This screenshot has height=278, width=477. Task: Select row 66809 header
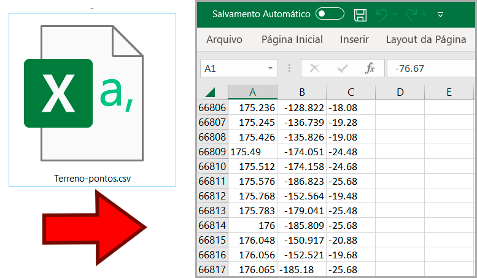tap(212, 152)
